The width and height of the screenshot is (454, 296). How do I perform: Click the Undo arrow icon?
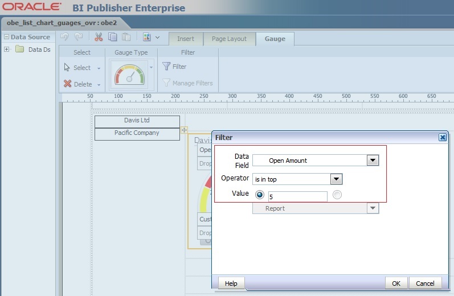coord(64,37)
